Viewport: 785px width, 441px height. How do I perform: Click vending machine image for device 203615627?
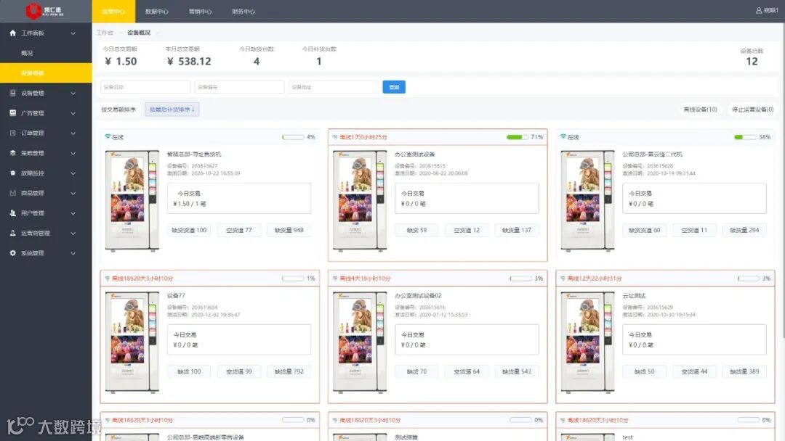tap(132, 201)
